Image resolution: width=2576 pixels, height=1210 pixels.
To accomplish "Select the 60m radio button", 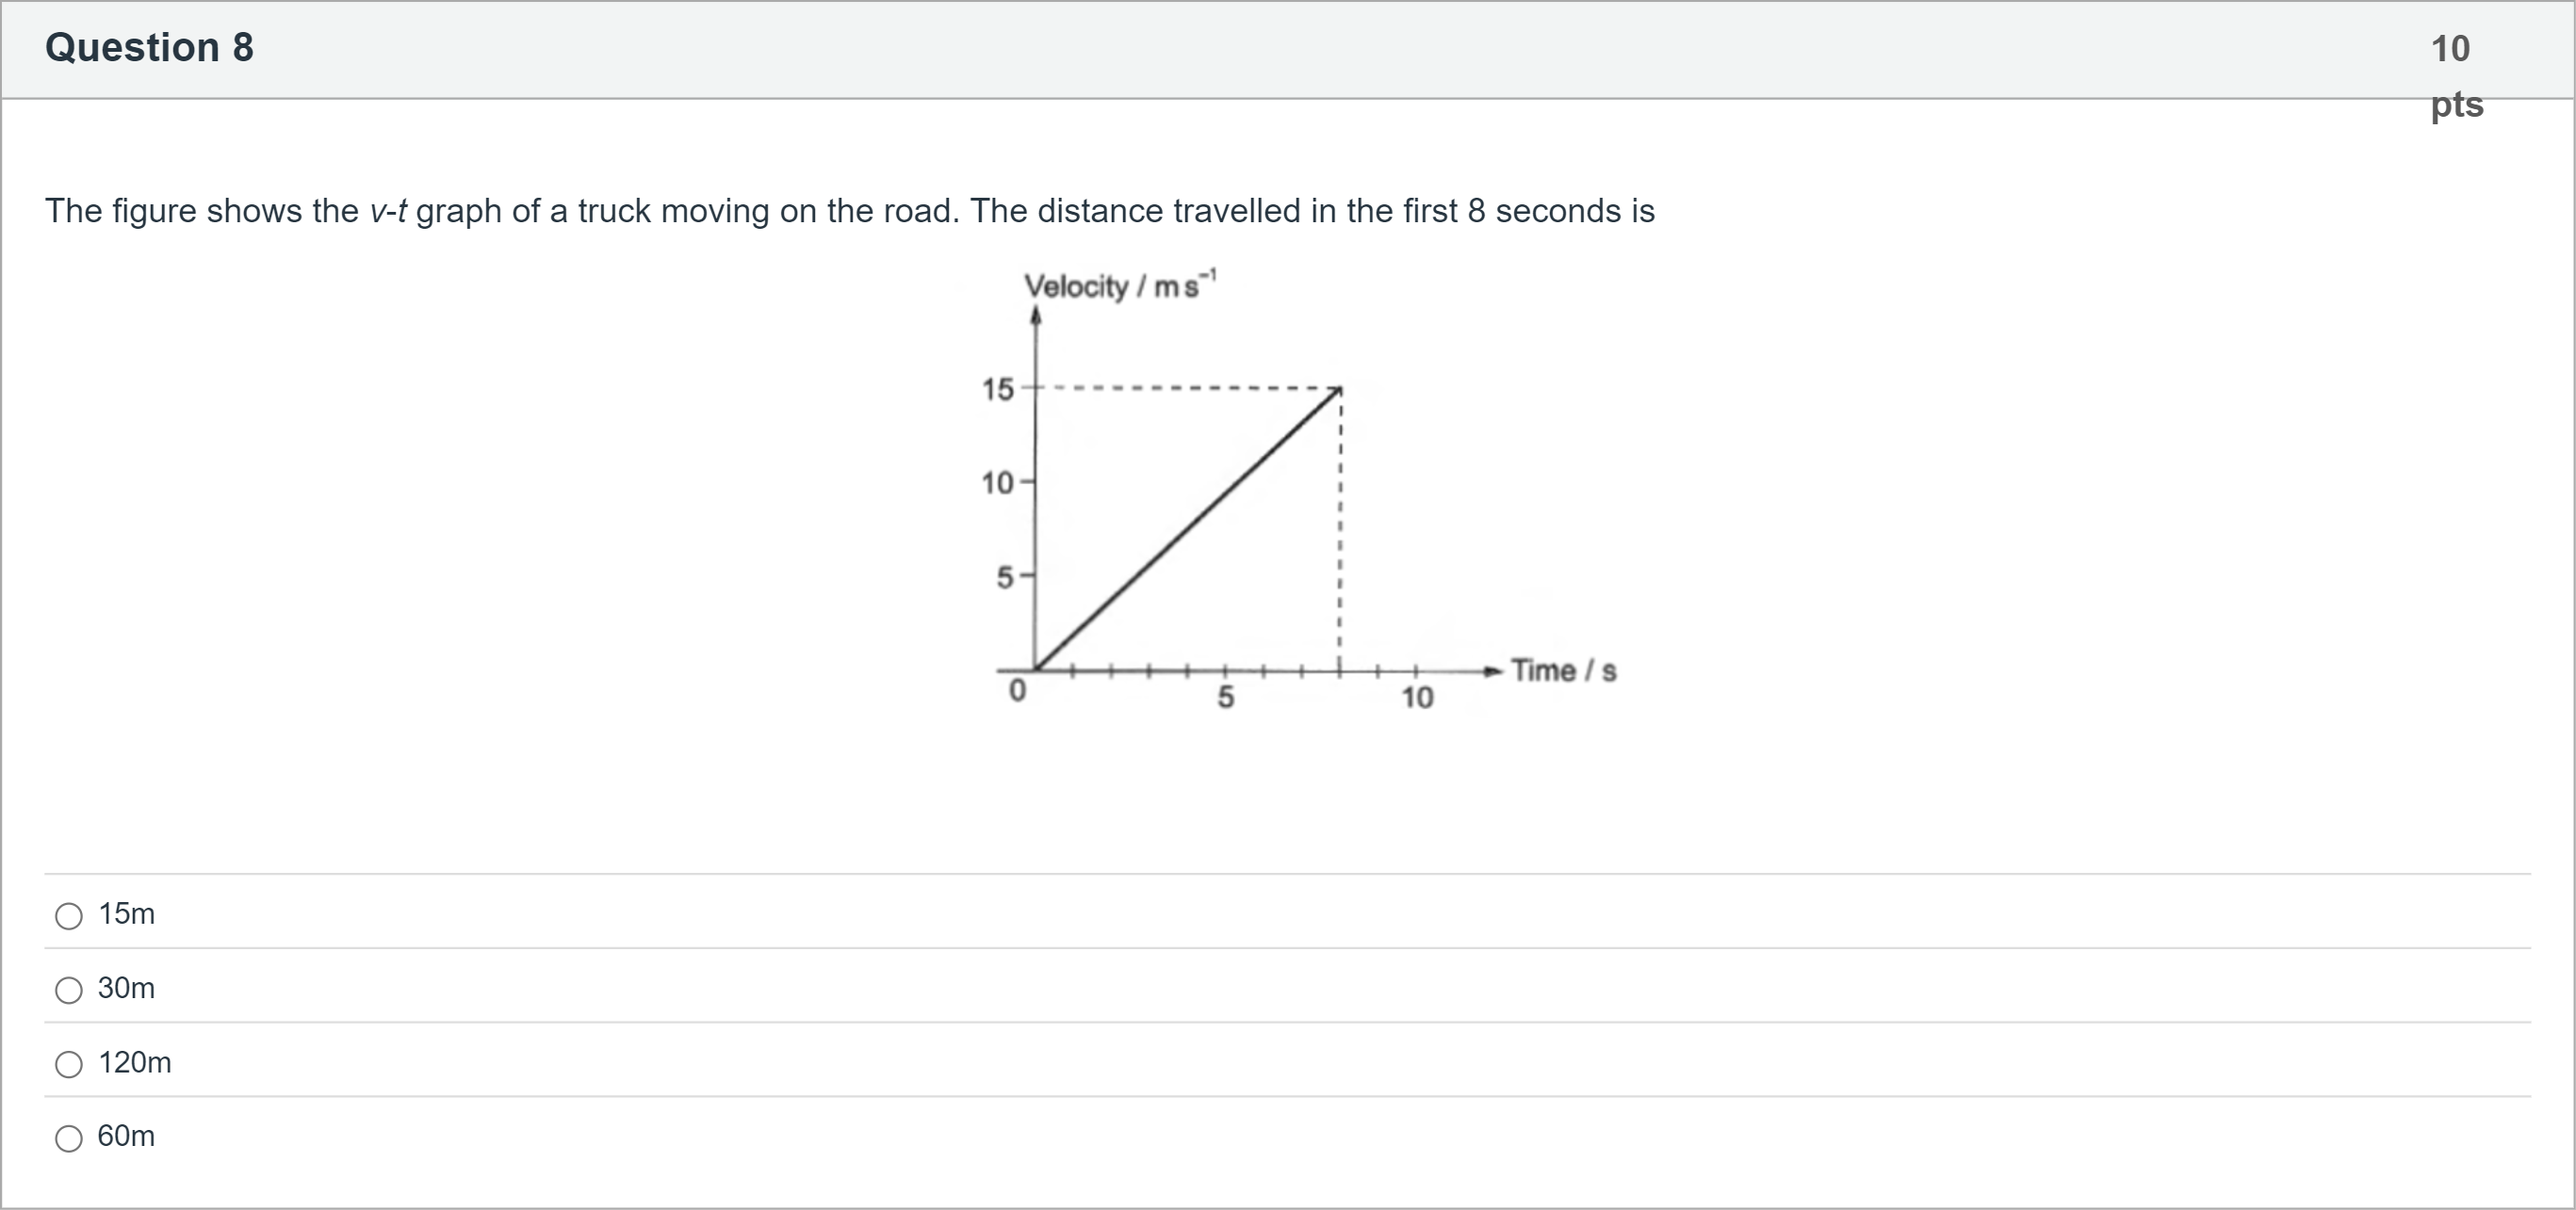I will (x=68, y=1138).
